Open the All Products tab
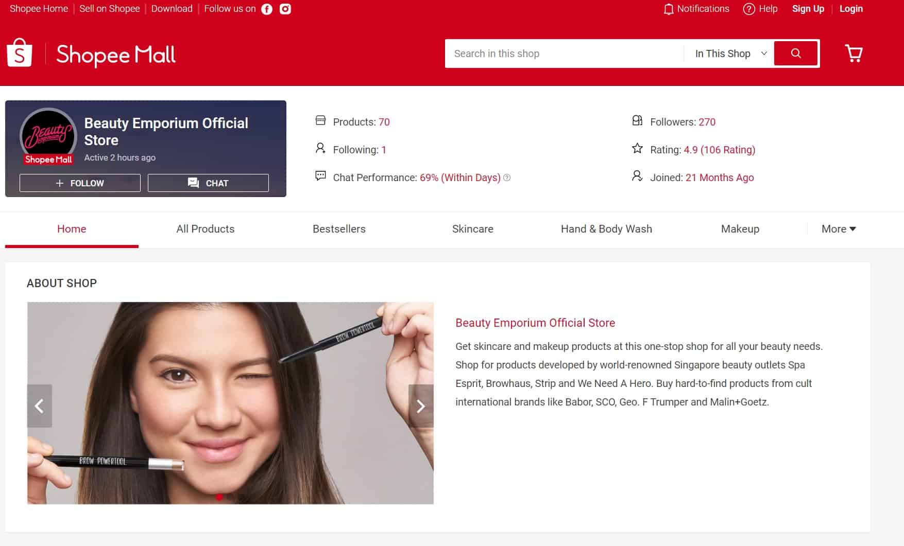 (x=206, y=229)
